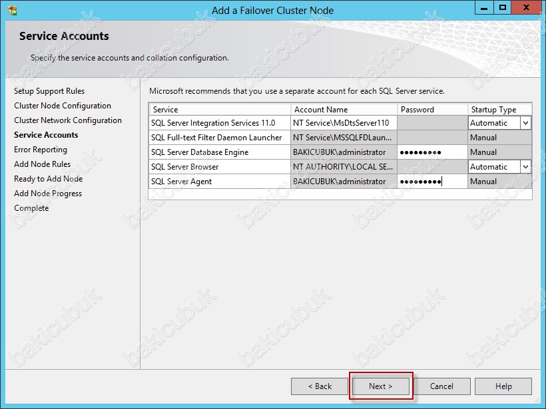This screenshot has height=409, width=546.
Task: Click empty password cell for Integration Services
Action: pos(432,123)
